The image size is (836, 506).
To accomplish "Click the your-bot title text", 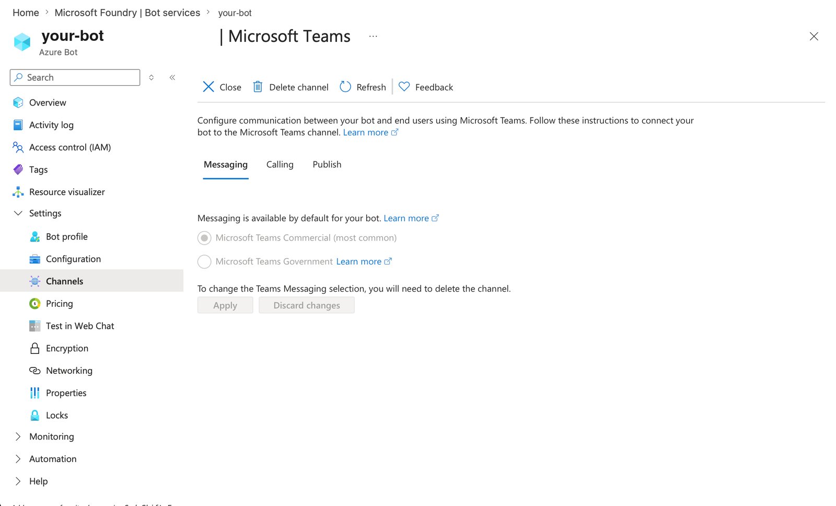I will click(73, 36).
